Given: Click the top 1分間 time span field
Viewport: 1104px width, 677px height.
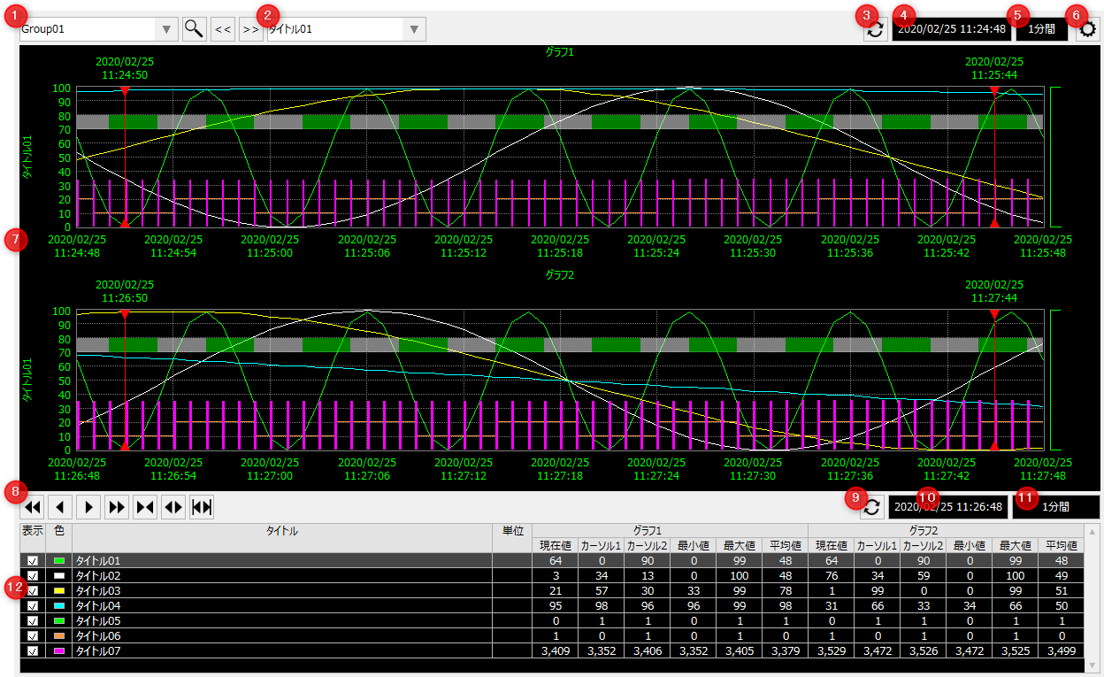Looking at the screenshot, I should point(1041,29).
